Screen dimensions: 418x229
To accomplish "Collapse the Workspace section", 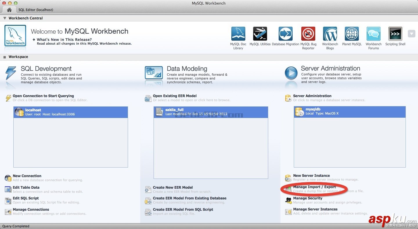I will point(5,57).
